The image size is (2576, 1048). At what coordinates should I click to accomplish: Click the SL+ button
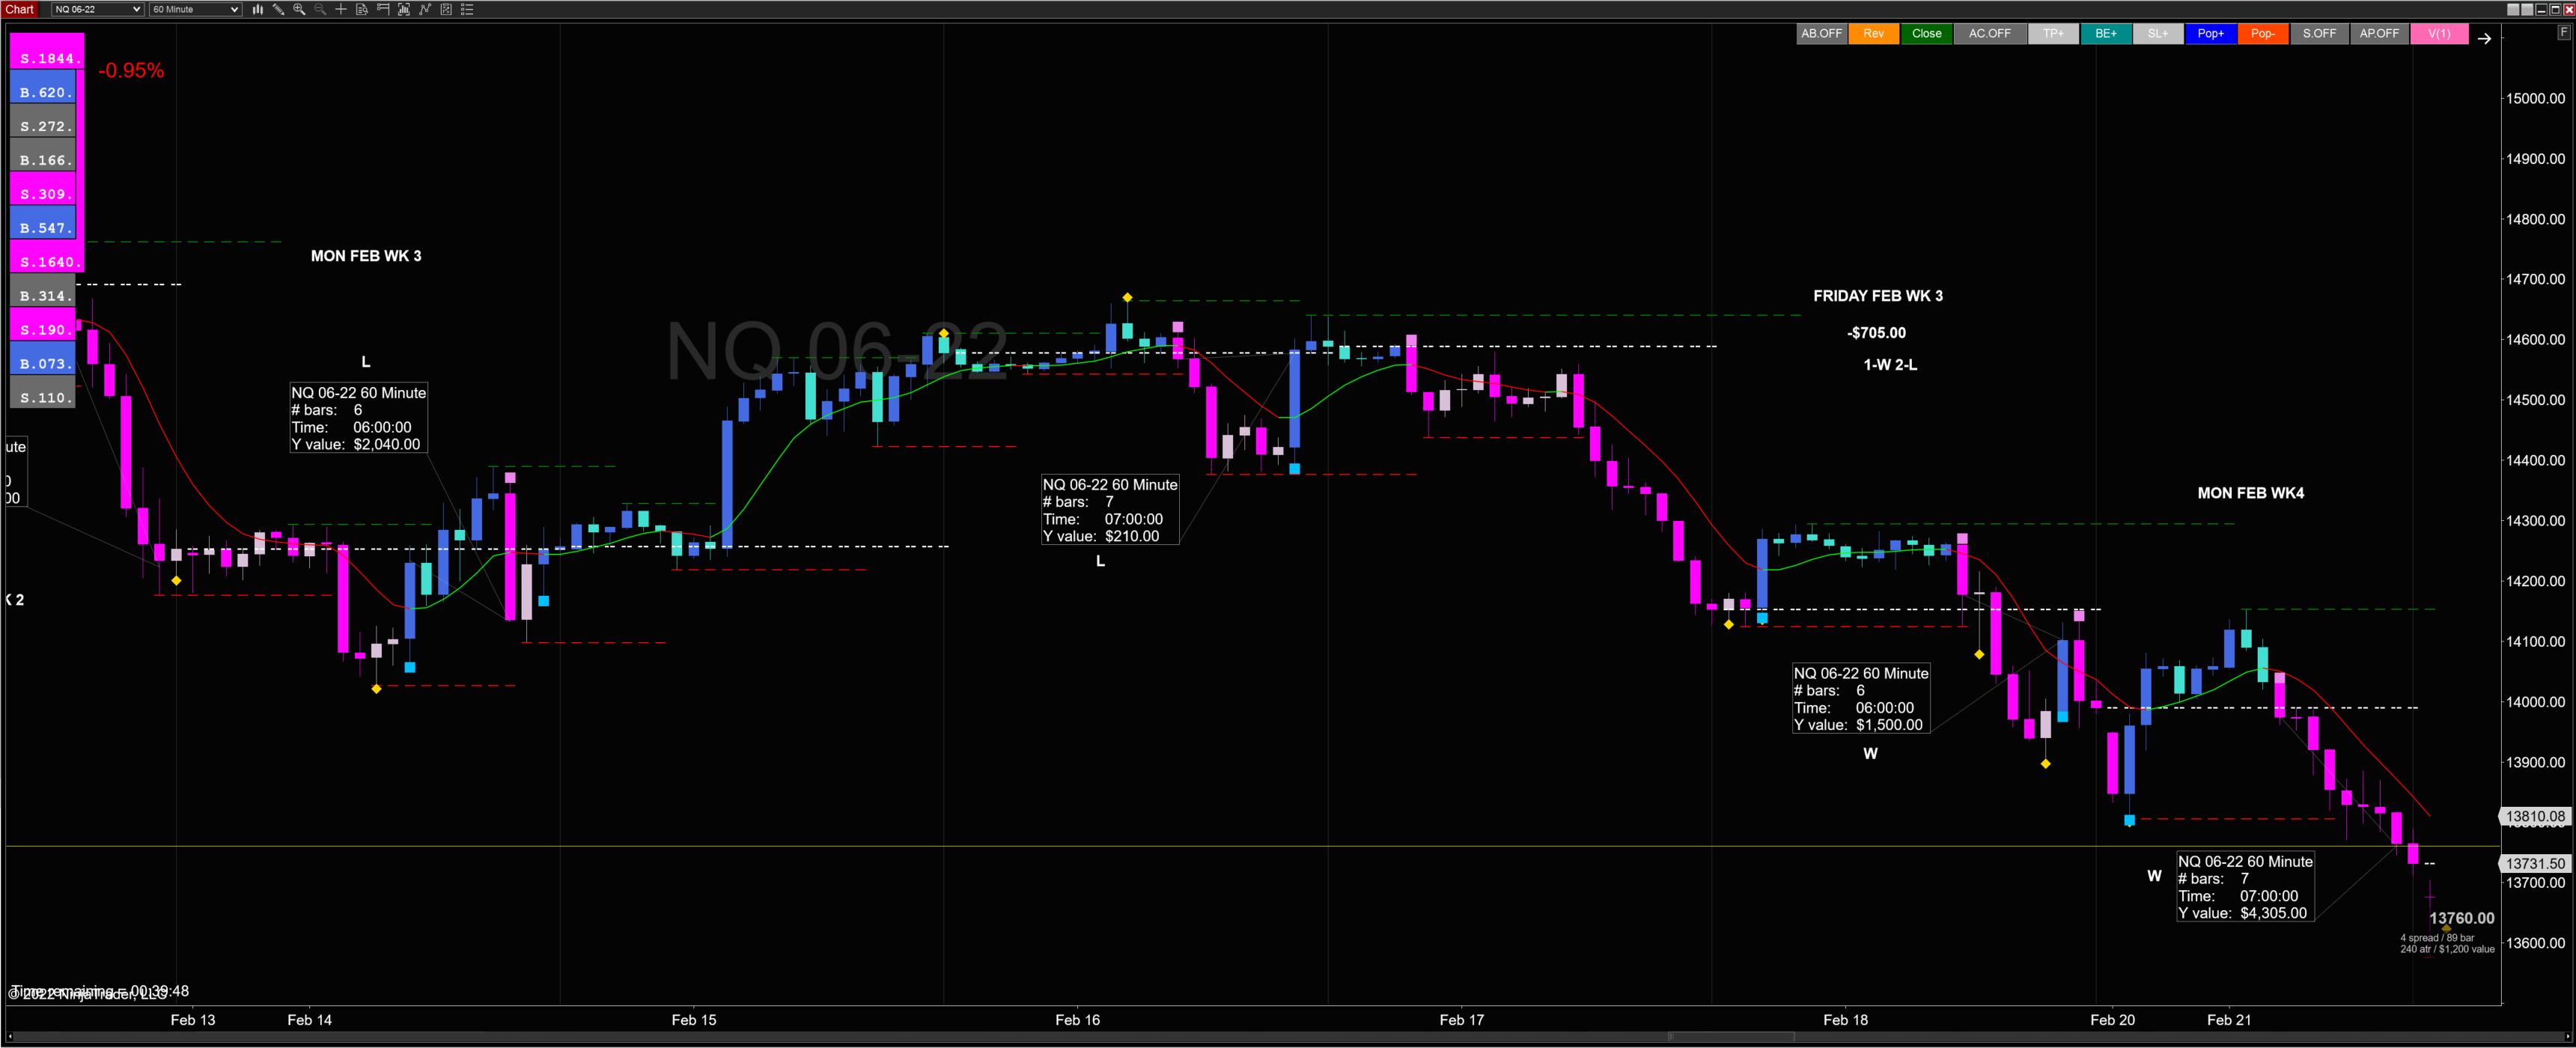tap(2158, 34)
